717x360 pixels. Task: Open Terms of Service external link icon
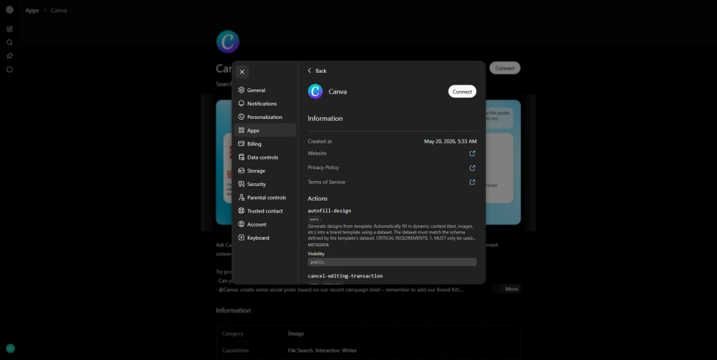point(473,182)
